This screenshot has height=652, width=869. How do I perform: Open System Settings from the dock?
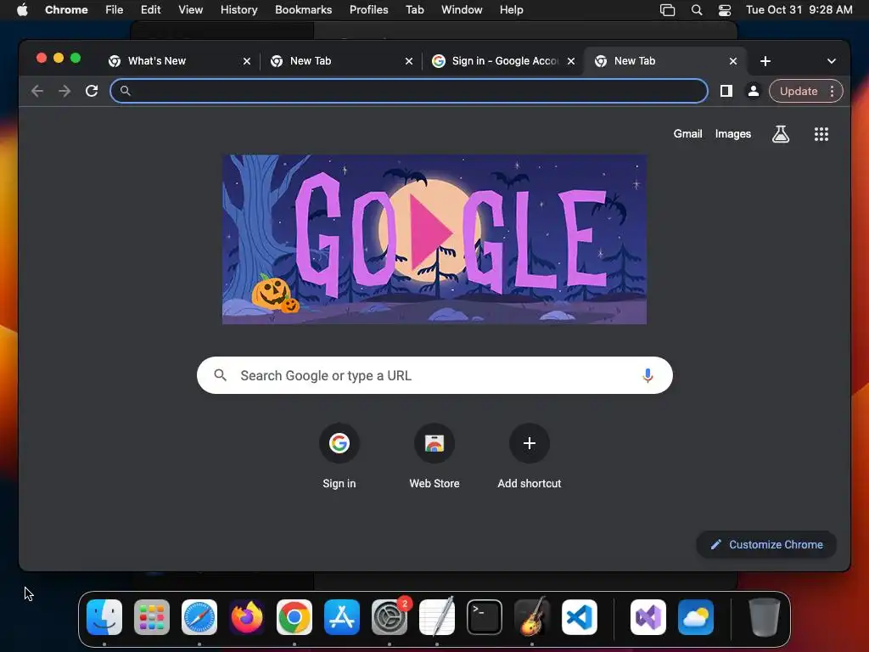390,617
